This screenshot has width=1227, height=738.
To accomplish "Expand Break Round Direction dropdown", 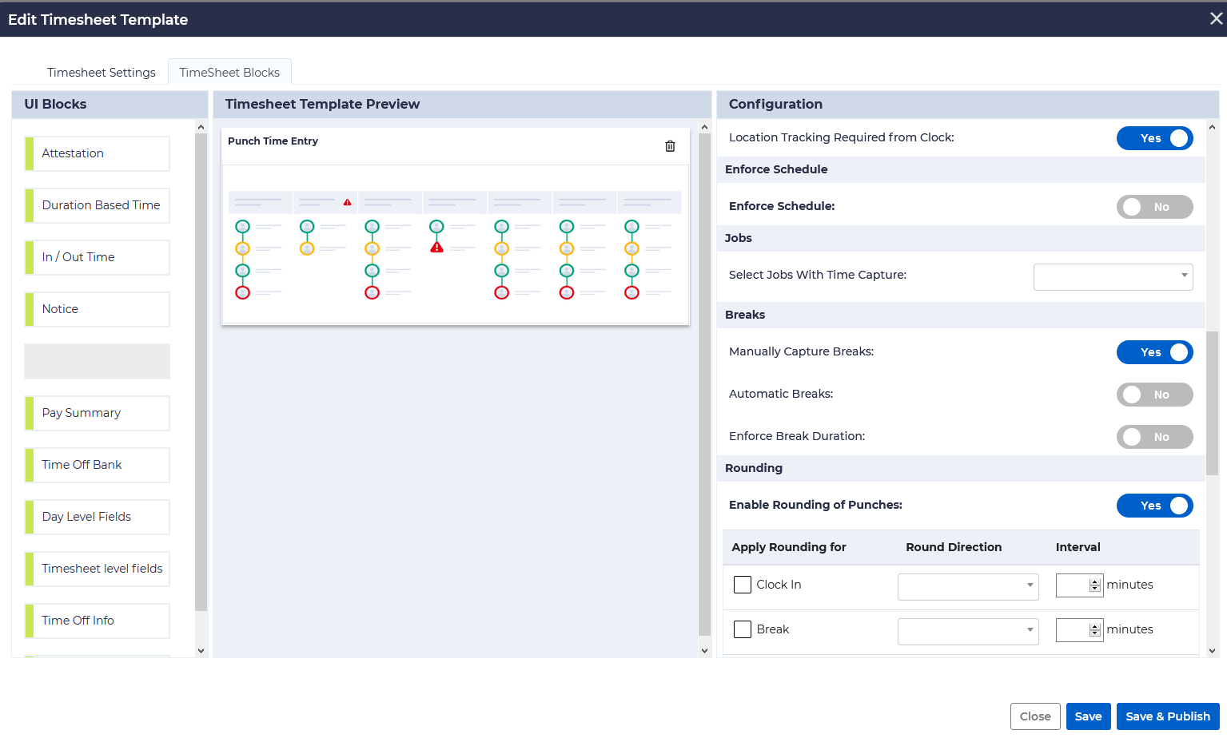I will coord(968,631).
